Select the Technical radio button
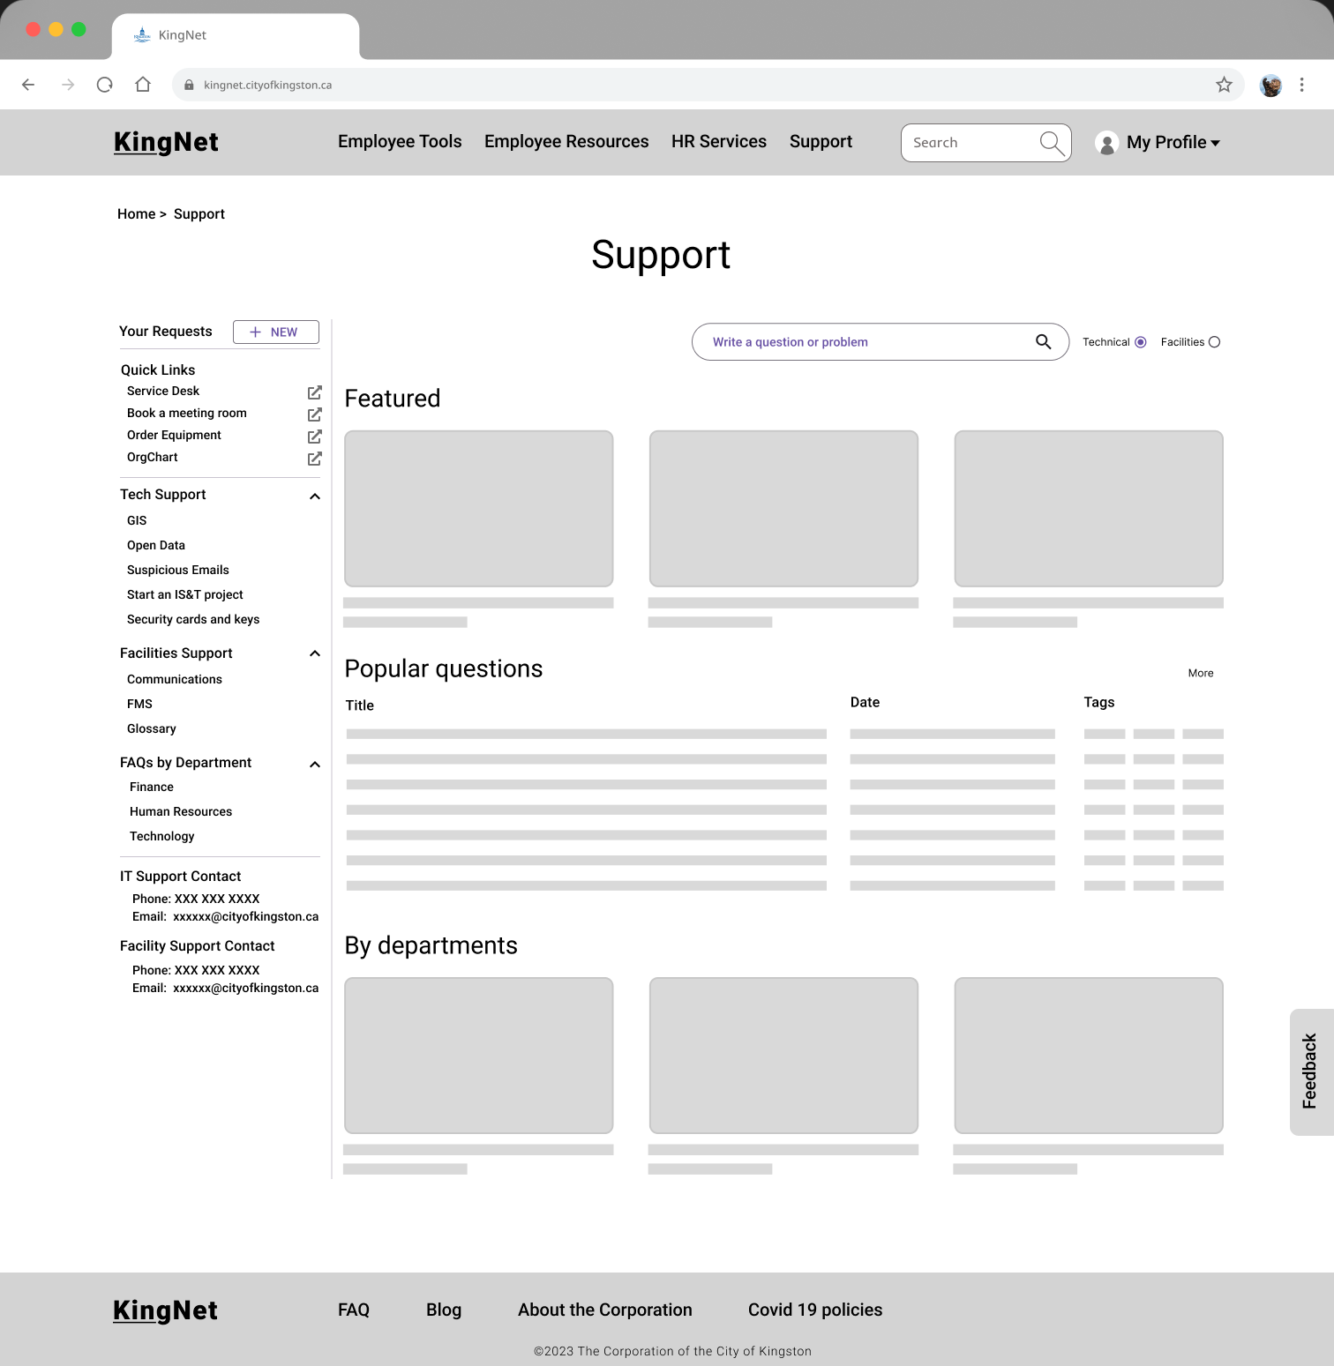This screenshot has height=1366, width=1334. pyautogui.click(x=1141, y=341)
